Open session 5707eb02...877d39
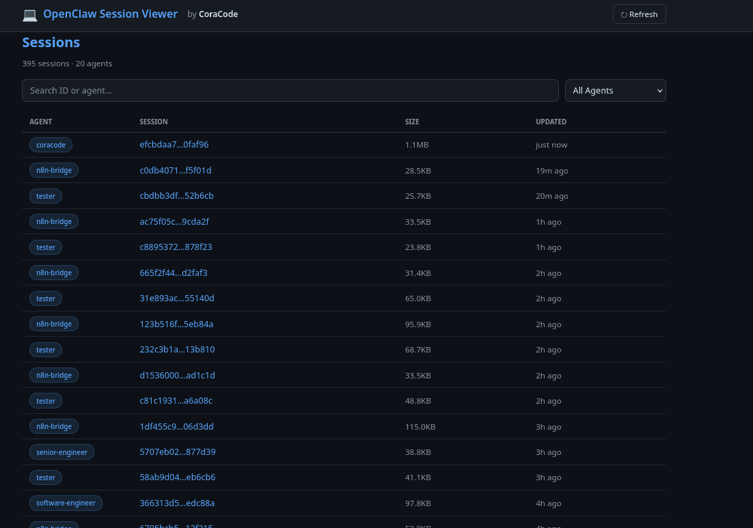Viewport: 753px width, 528px height. [x=177, y=451]
